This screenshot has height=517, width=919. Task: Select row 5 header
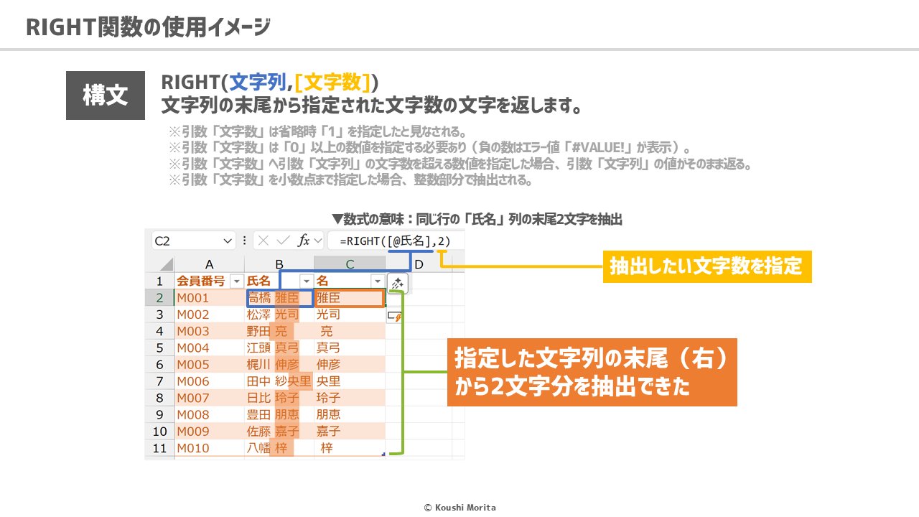160,348
